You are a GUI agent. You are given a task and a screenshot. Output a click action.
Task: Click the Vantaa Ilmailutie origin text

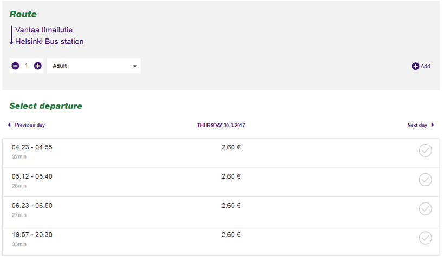tap(44, 30)
